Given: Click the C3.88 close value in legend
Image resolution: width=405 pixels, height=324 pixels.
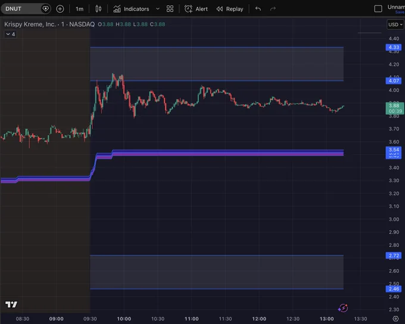Looking at the screenshot, I should click(158, 24).
